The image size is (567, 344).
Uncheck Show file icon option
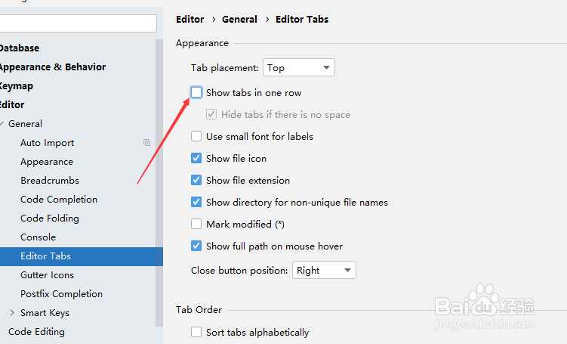coord(196,158)
